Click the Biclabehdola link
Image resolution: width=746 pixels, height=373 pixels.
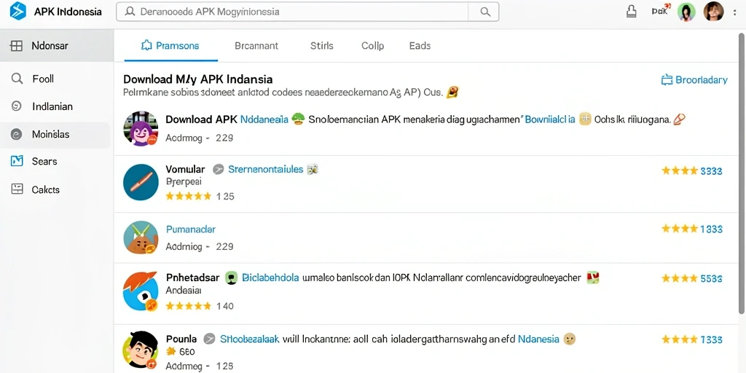click(x=270, y=278)
